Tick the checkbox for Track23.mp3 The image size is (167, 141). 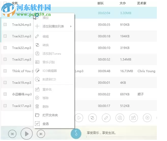tap(5, 36)
